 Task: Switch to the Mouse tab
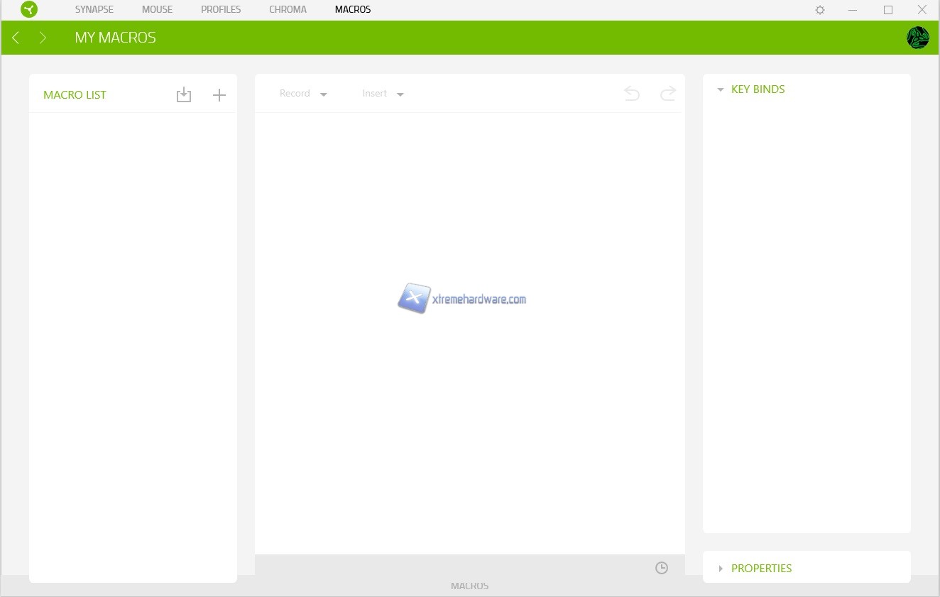157,10
